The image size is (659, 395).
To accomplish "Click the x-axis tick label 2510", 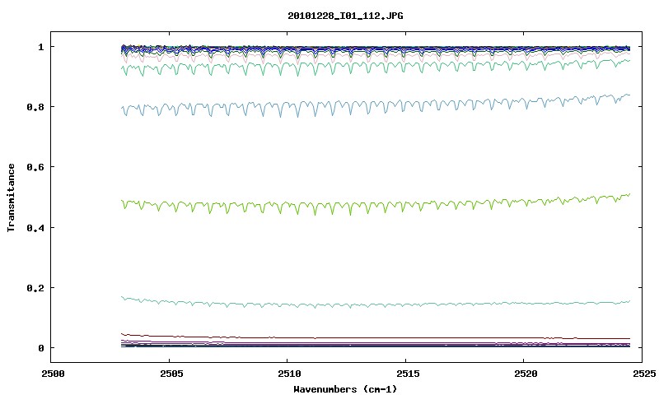I will 290,374.
